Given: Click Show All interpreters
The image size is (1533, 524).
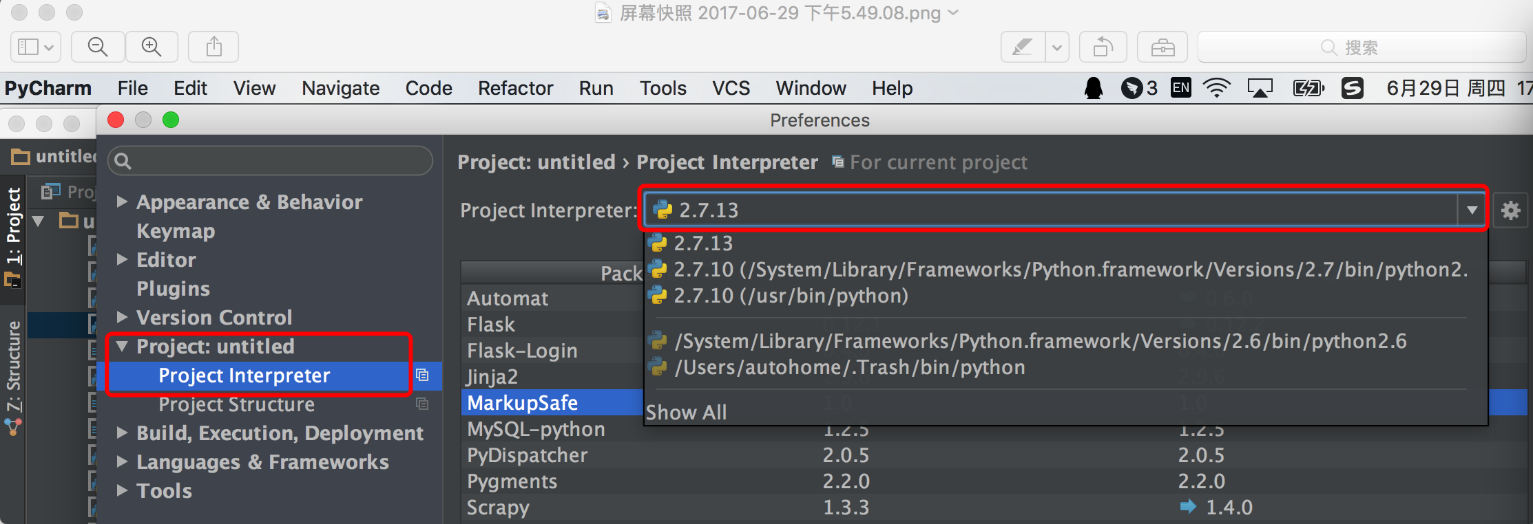Looking at the screenshot, I should tap(686, 412).
